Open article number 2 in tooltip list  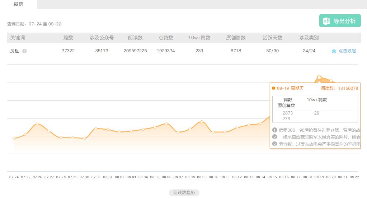(x=316, y=137)
